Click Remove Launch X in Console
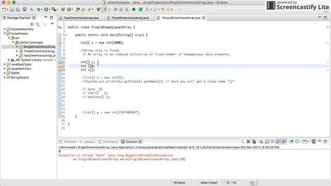 tap(248, 142)
